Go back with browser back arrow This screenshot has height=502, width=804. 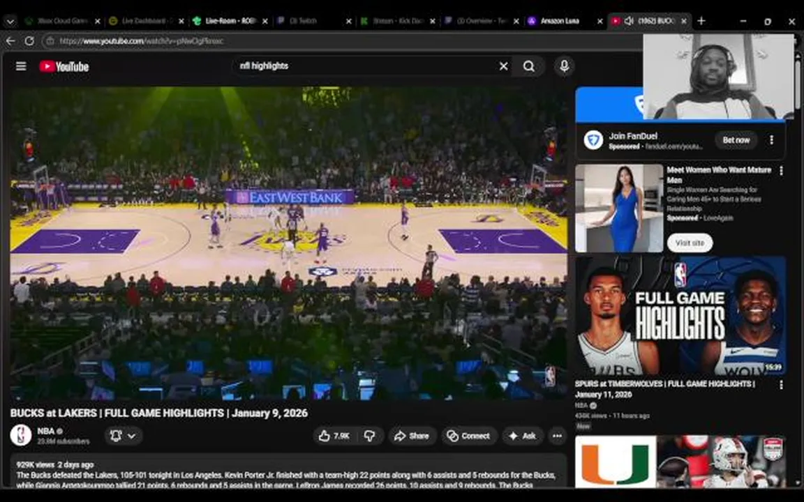(x=10, y=41)
